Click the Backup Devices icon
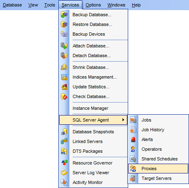Viewport: 189px width, 188px height. pyautogui.click(x=64, y=34)
